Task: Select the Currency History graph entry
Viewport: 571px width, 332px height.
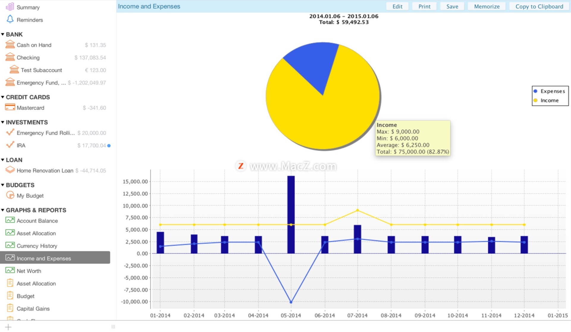Action: pyautogui.click(x=55, y=246)
